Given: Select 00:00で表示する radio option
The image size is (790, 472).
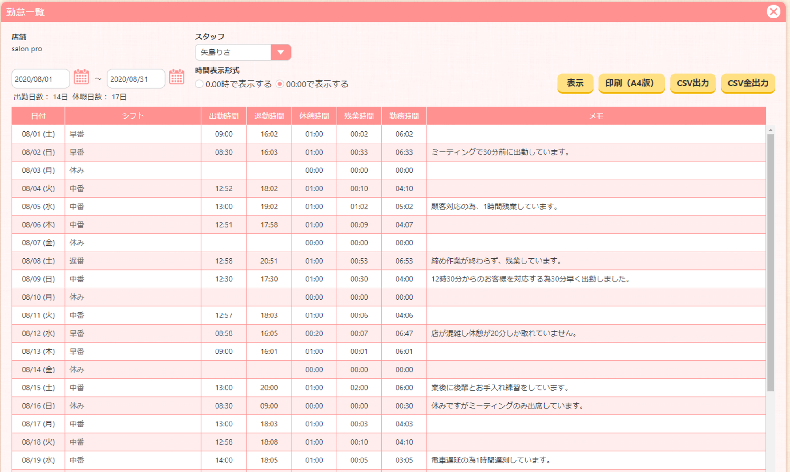Looking at the screenshot, I should click(280, 84).
